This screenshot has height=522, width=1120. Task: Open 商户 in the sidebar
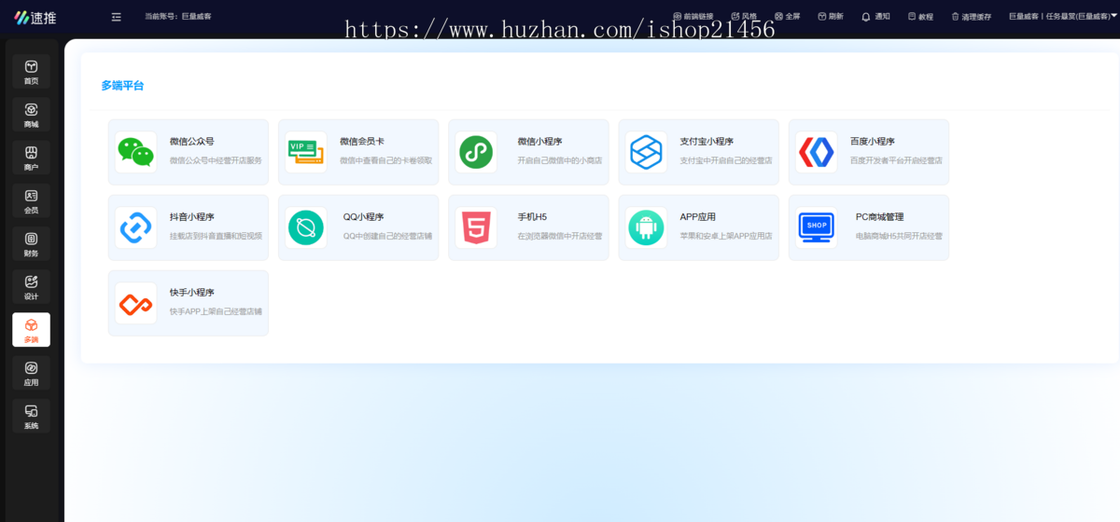coord(31,158)
